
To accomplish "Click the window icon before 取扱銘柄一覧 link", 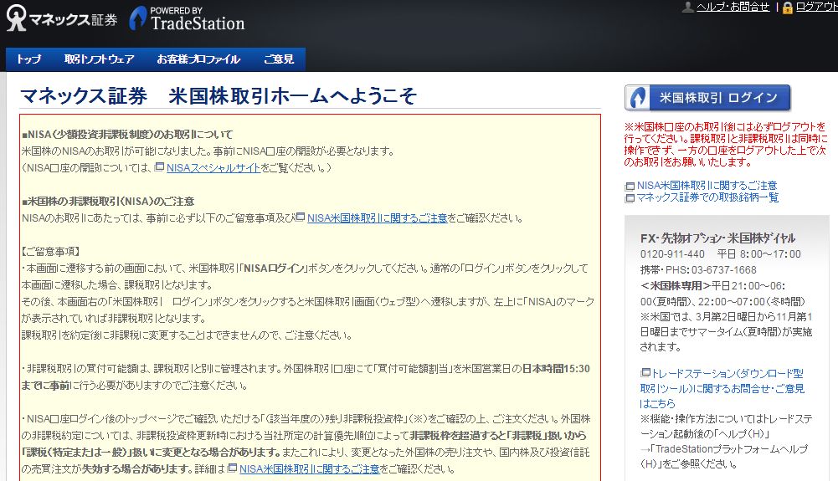I will click(x=630, y=198).
